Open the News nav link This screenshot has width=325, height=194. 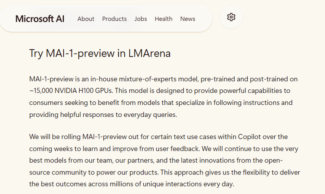188,19
